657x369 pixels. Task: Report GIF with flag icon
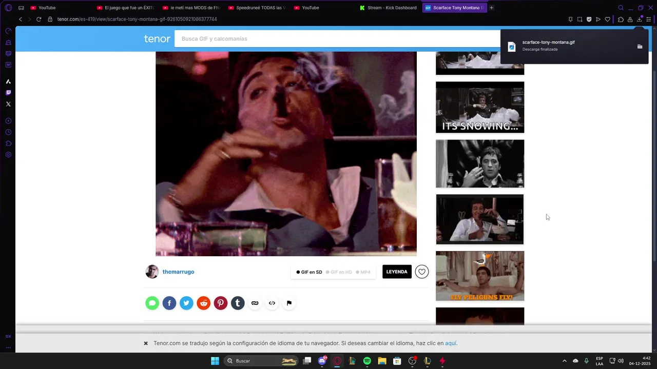point(289,303)
